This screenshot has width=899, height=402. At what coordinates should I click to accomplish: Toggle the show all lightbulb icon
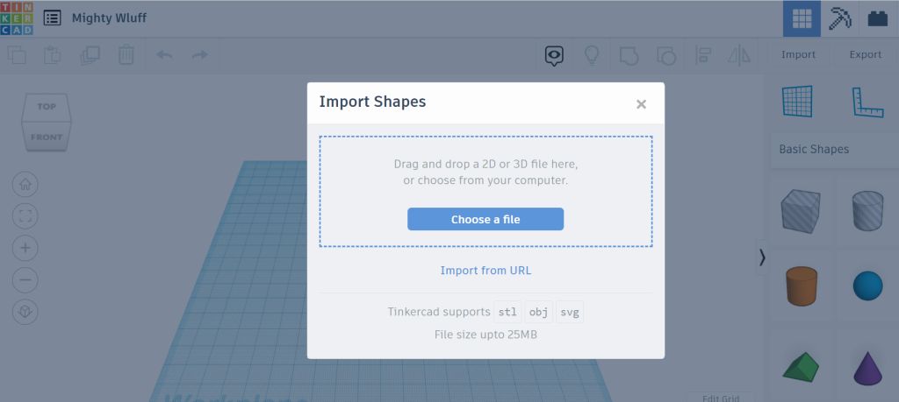pyautogui.click(x=592, y=55)
